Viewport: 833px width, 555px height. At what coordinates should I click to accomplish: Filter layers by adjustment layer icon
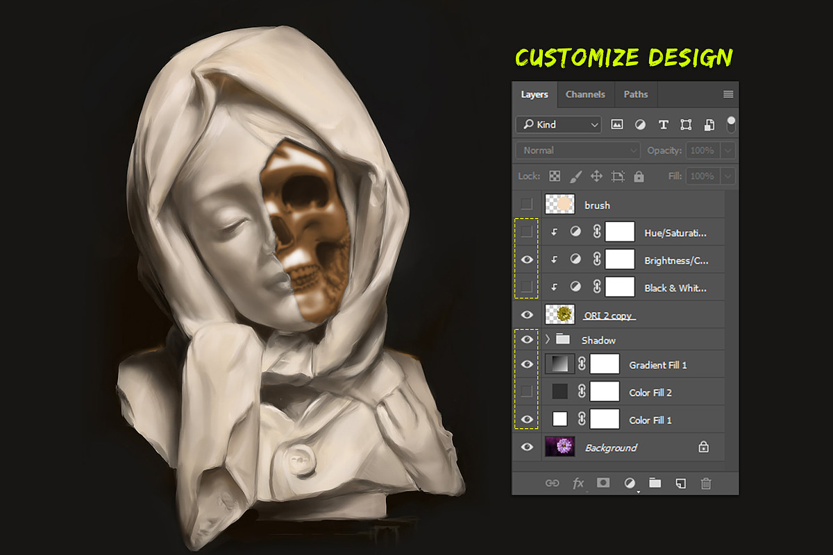point(640,125)
